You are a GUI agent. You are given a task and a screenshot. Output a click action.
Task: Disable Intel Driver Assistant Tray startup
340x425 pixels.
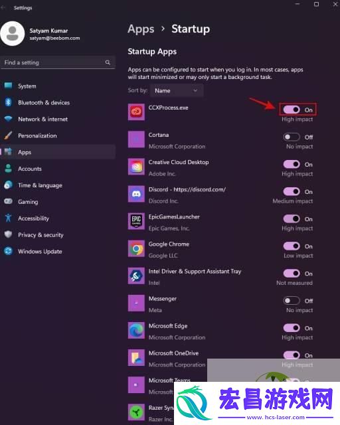[292, 274]
